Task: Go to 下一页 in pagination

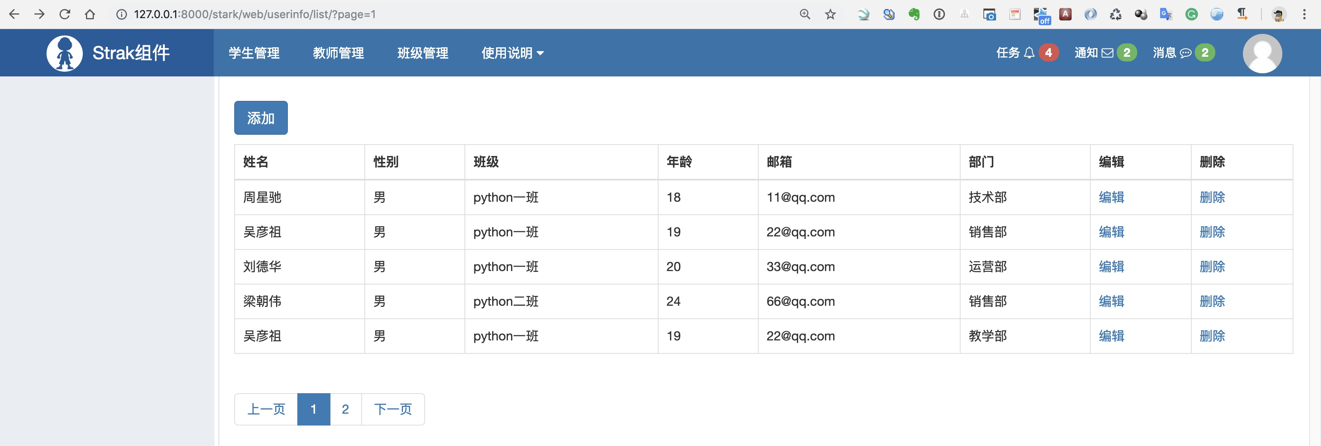Action: pyautogui.click(x=393, y=409)
